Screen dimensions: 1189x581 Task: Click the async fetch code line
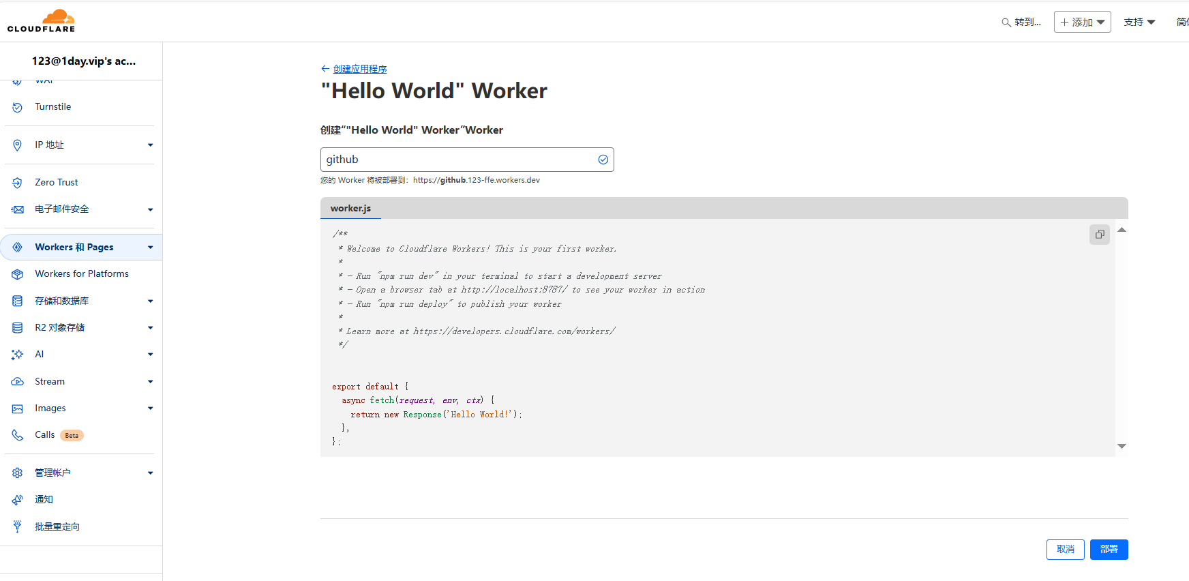coord(418,400)
